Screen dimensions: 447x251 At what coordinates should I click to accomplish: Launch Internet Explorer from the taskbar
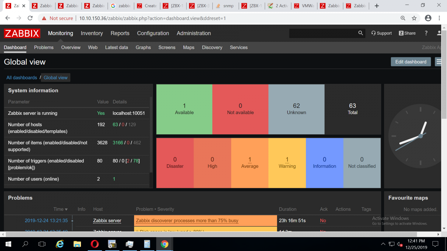60,244
